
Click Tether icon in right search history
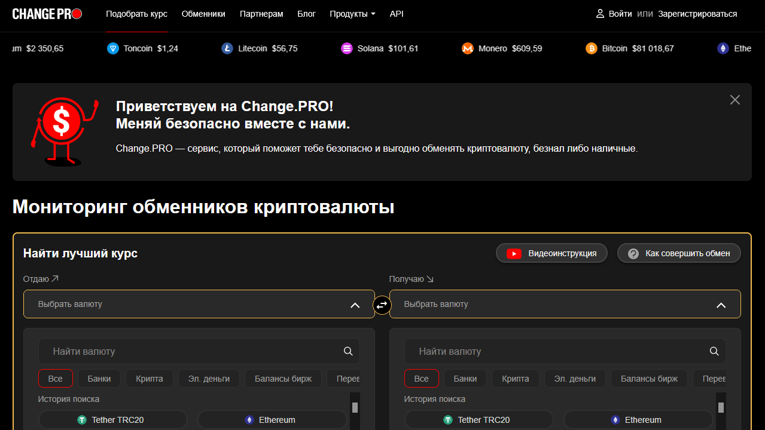[449, 420]
